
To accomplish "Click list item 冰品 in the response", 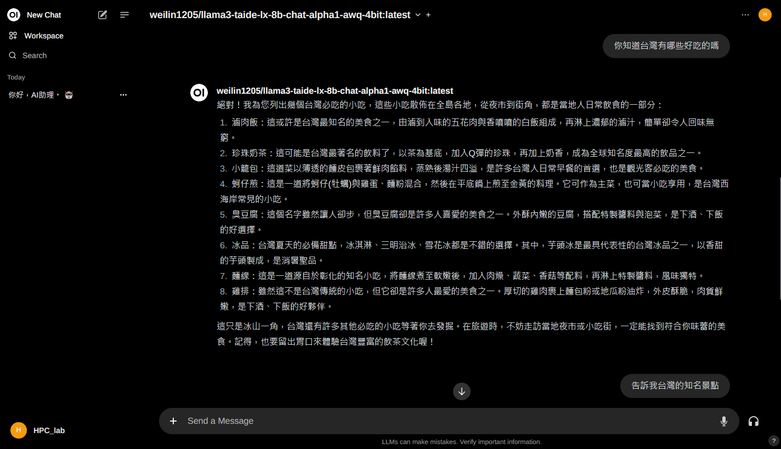I will (473, 253).
